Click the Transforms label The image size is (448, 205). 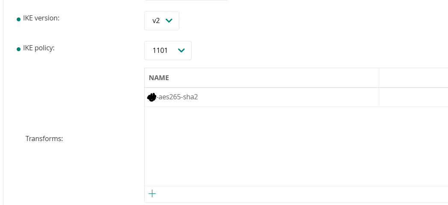pos(44,139)
